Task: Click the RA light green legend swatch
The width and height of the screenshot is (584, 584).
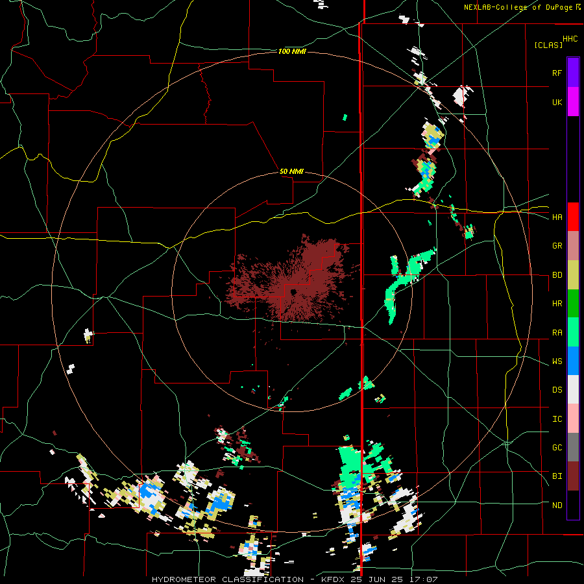Action: point(573,332)
